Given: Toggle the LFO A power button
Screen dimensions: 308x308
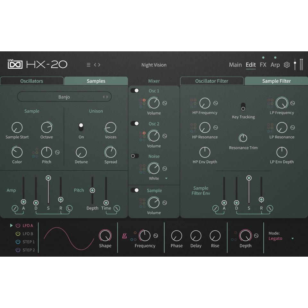Looking at the screenshot, I should coord(18,226).
